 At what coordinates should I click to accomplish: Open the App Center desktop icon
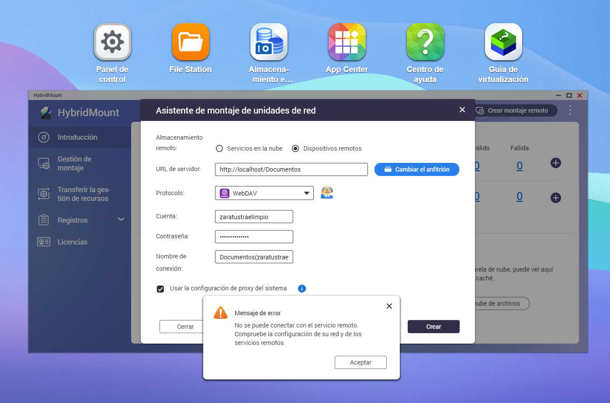(347, 42)
